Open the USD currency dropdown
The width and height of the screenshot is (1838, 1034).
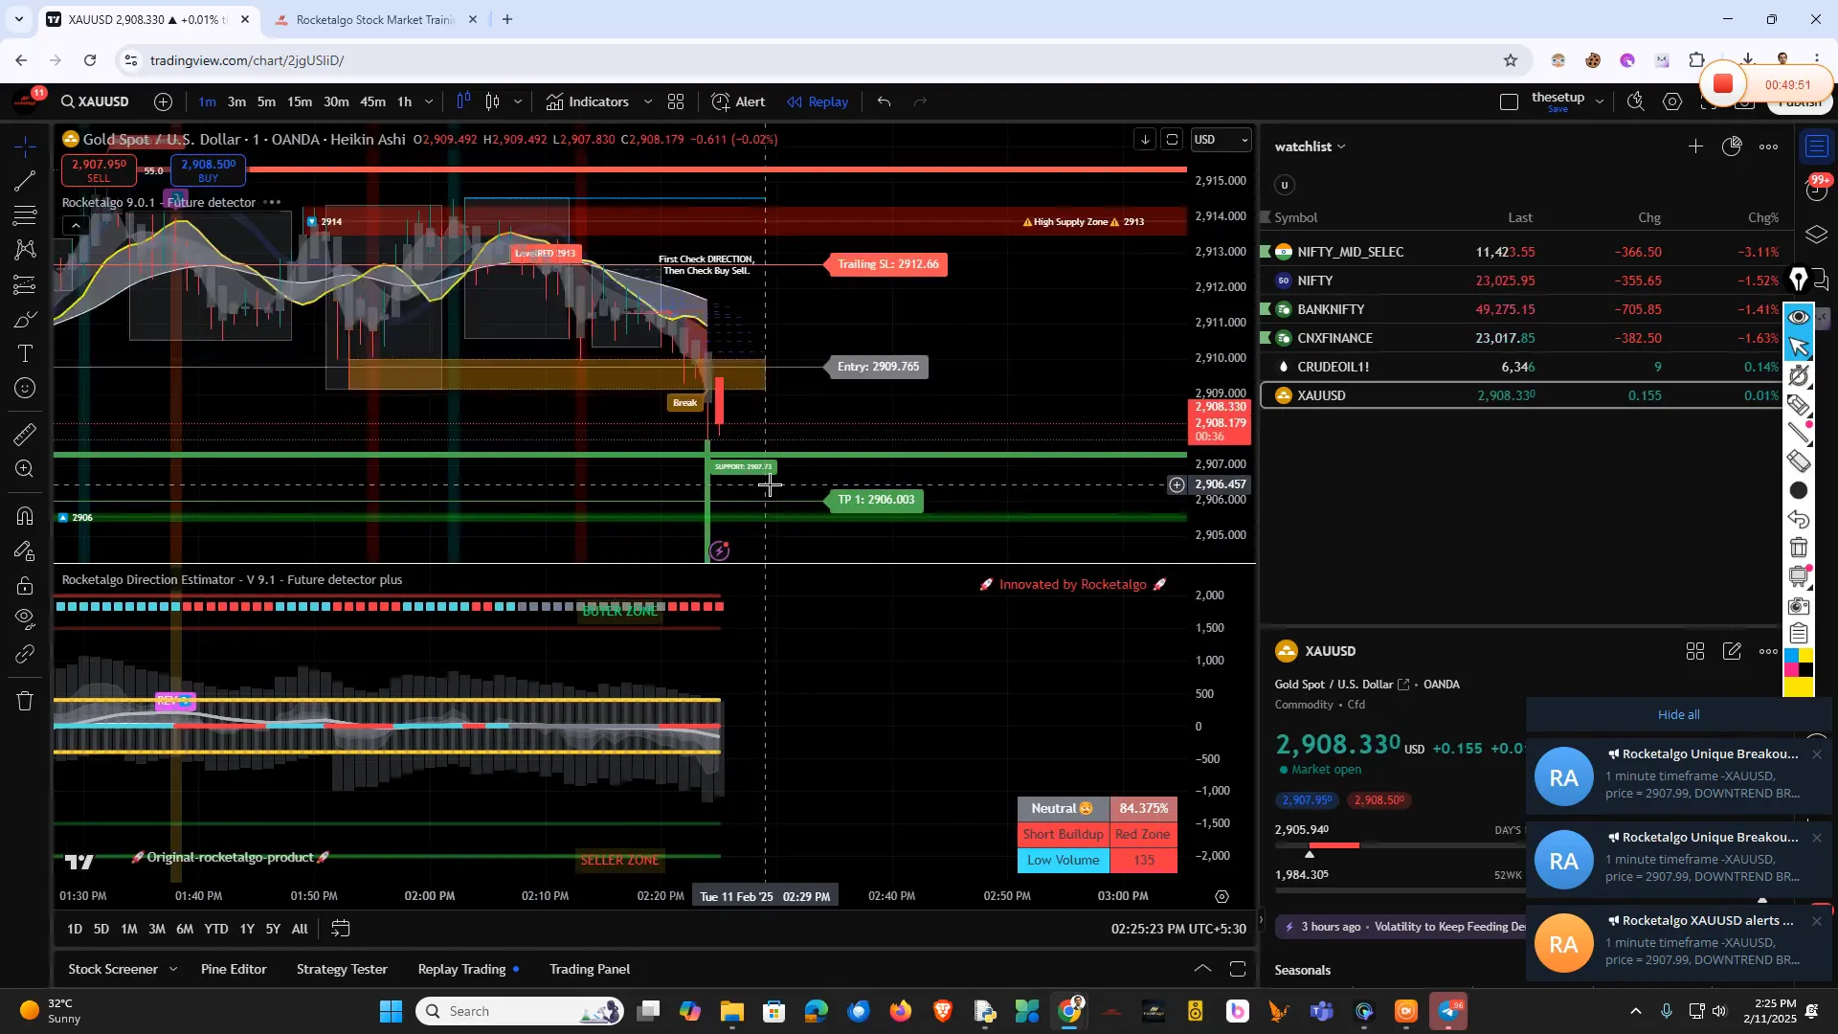(1222, 140)
